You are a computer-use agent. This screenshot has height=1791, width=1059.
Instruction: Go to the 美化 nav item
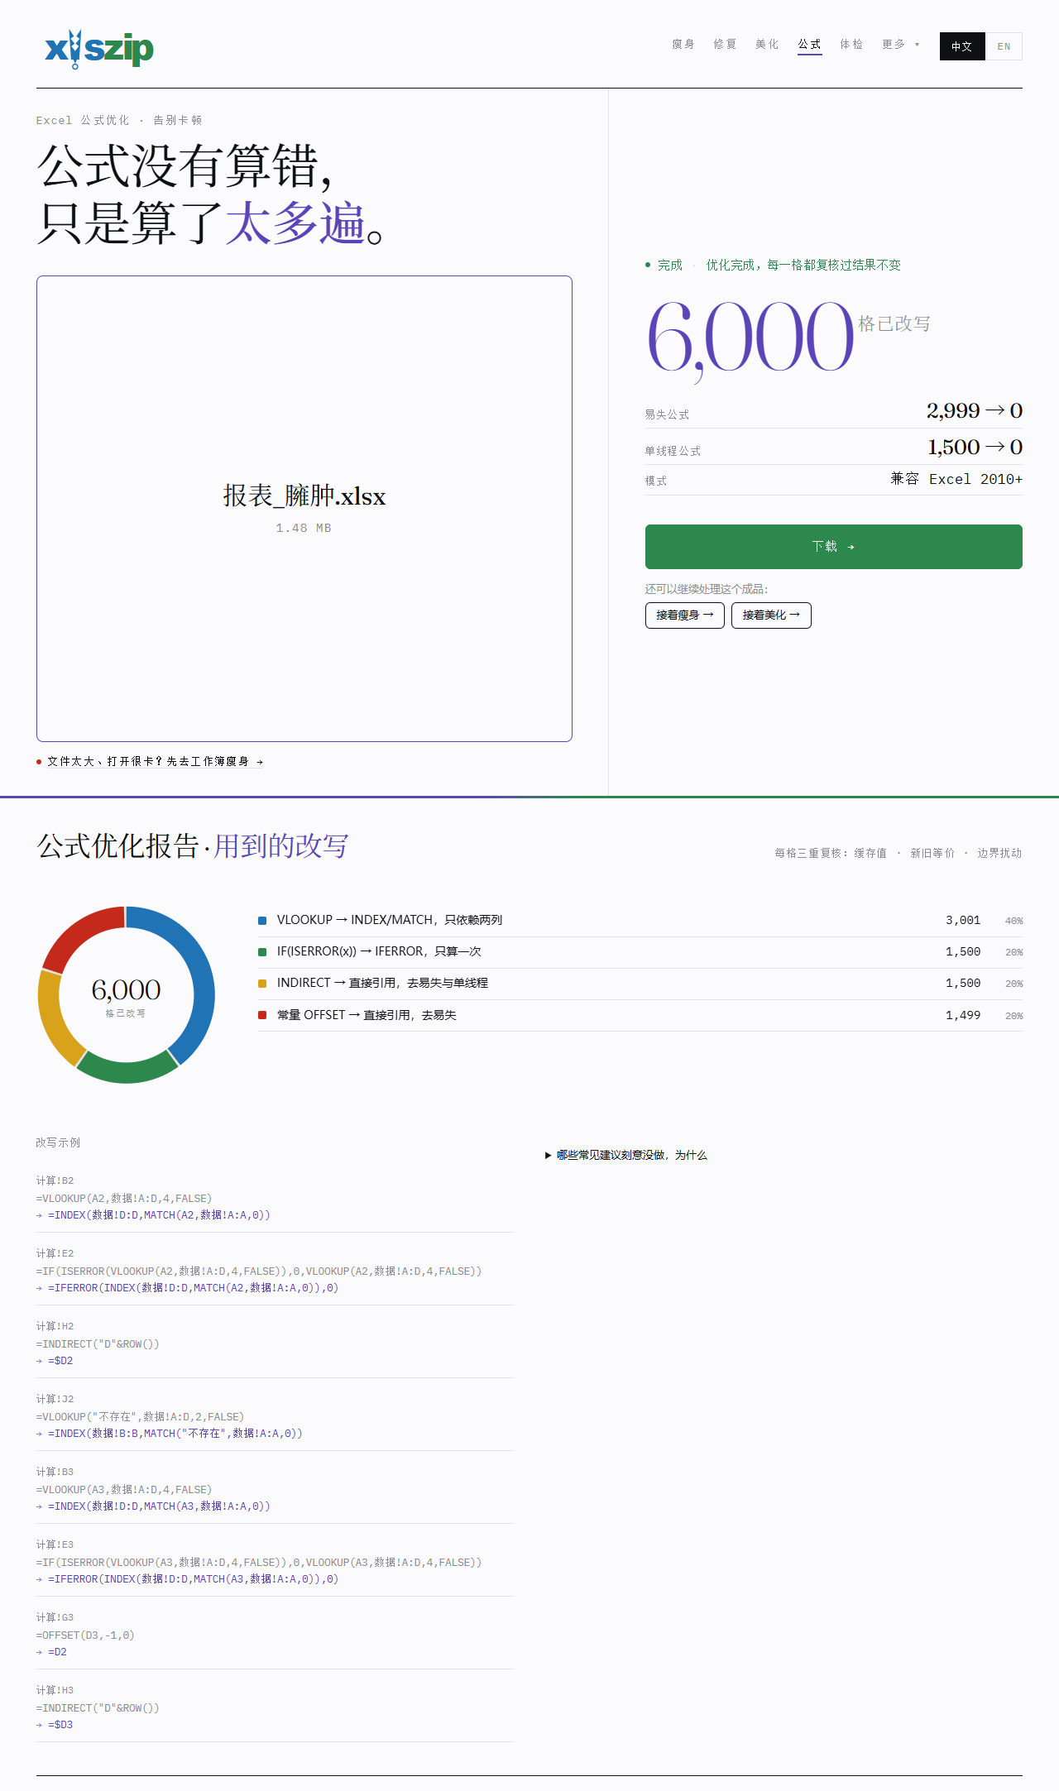[x=768, y=45]
